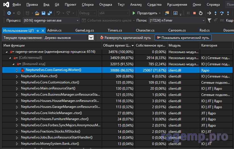The width and height of the screenshot is (234, 149).
Task: Expand NeptuneEvo.Core.Customization..ctor() node
Action: pos(17,83)
